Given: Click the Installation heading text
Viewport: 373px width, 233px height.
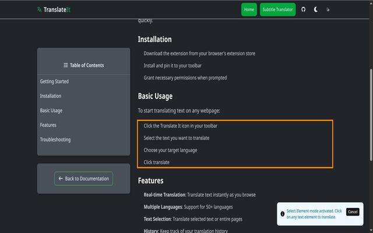Looking at the screenshot, I should click(x=154, y=39).
